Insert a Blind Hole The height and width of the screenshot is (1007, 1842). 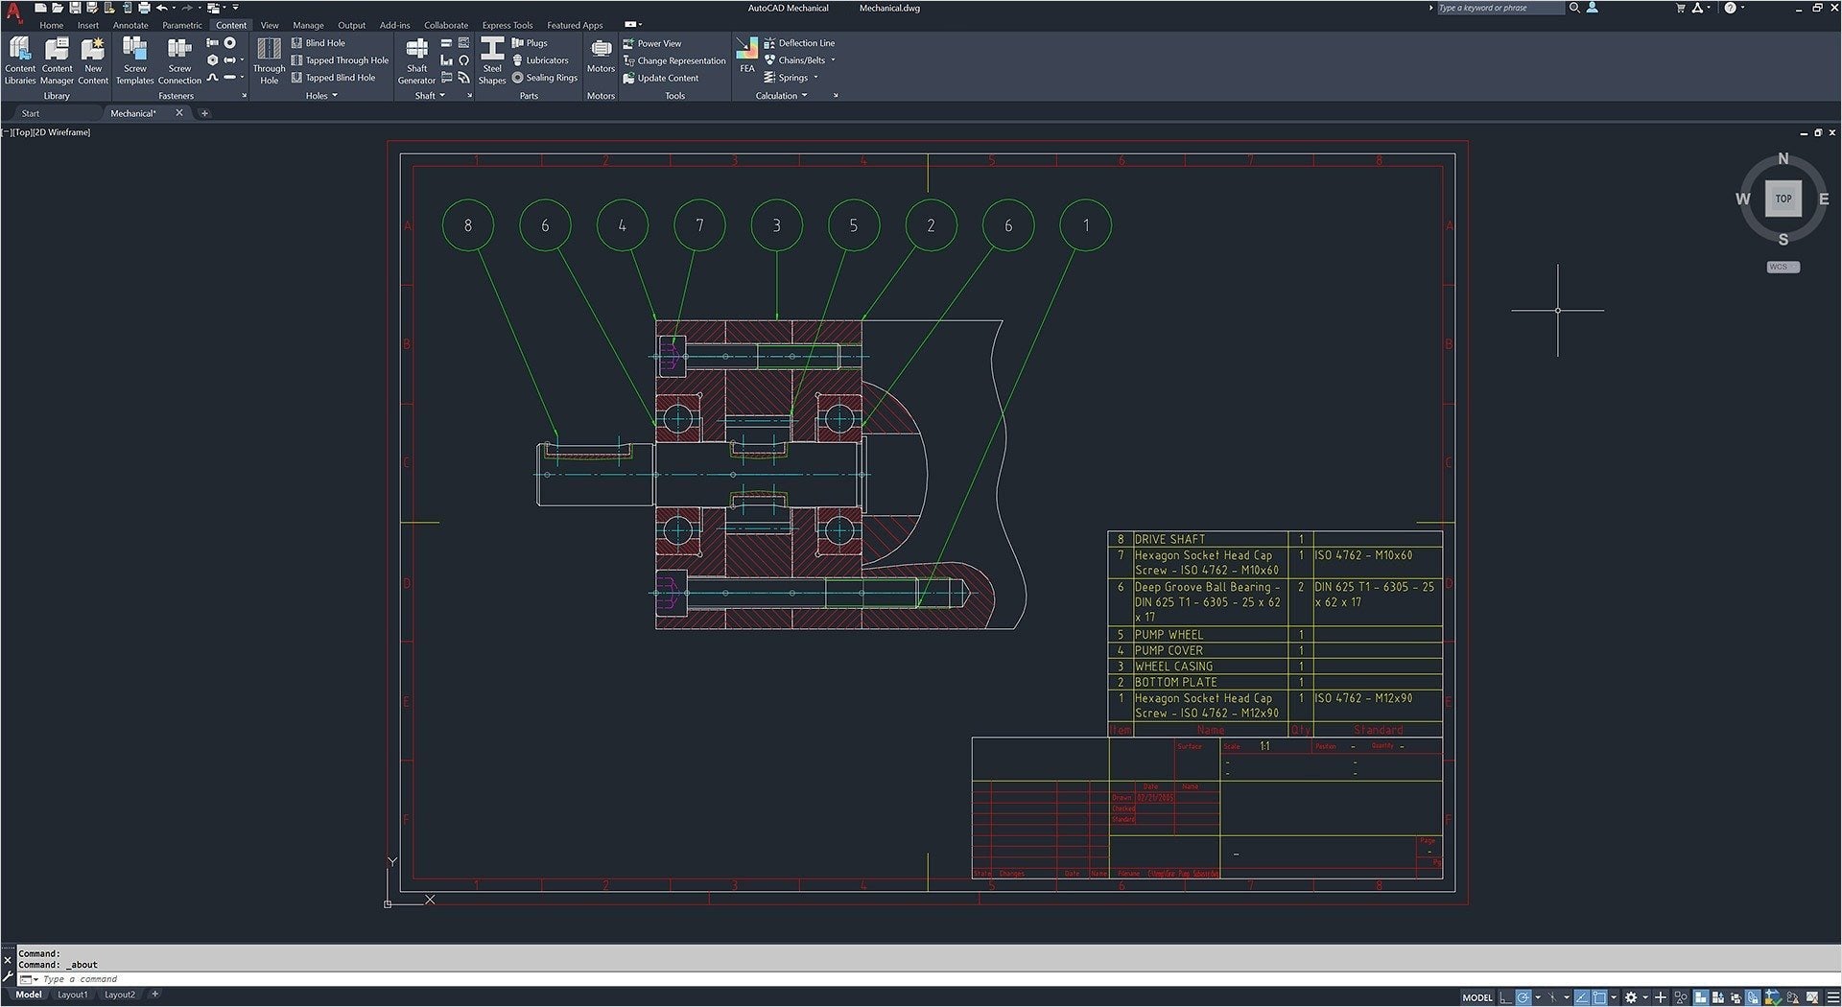319,43
